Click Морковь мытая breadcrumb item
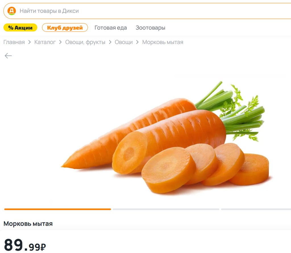The height and width of the screenshot is (253, 291). [x=163, y=42]
